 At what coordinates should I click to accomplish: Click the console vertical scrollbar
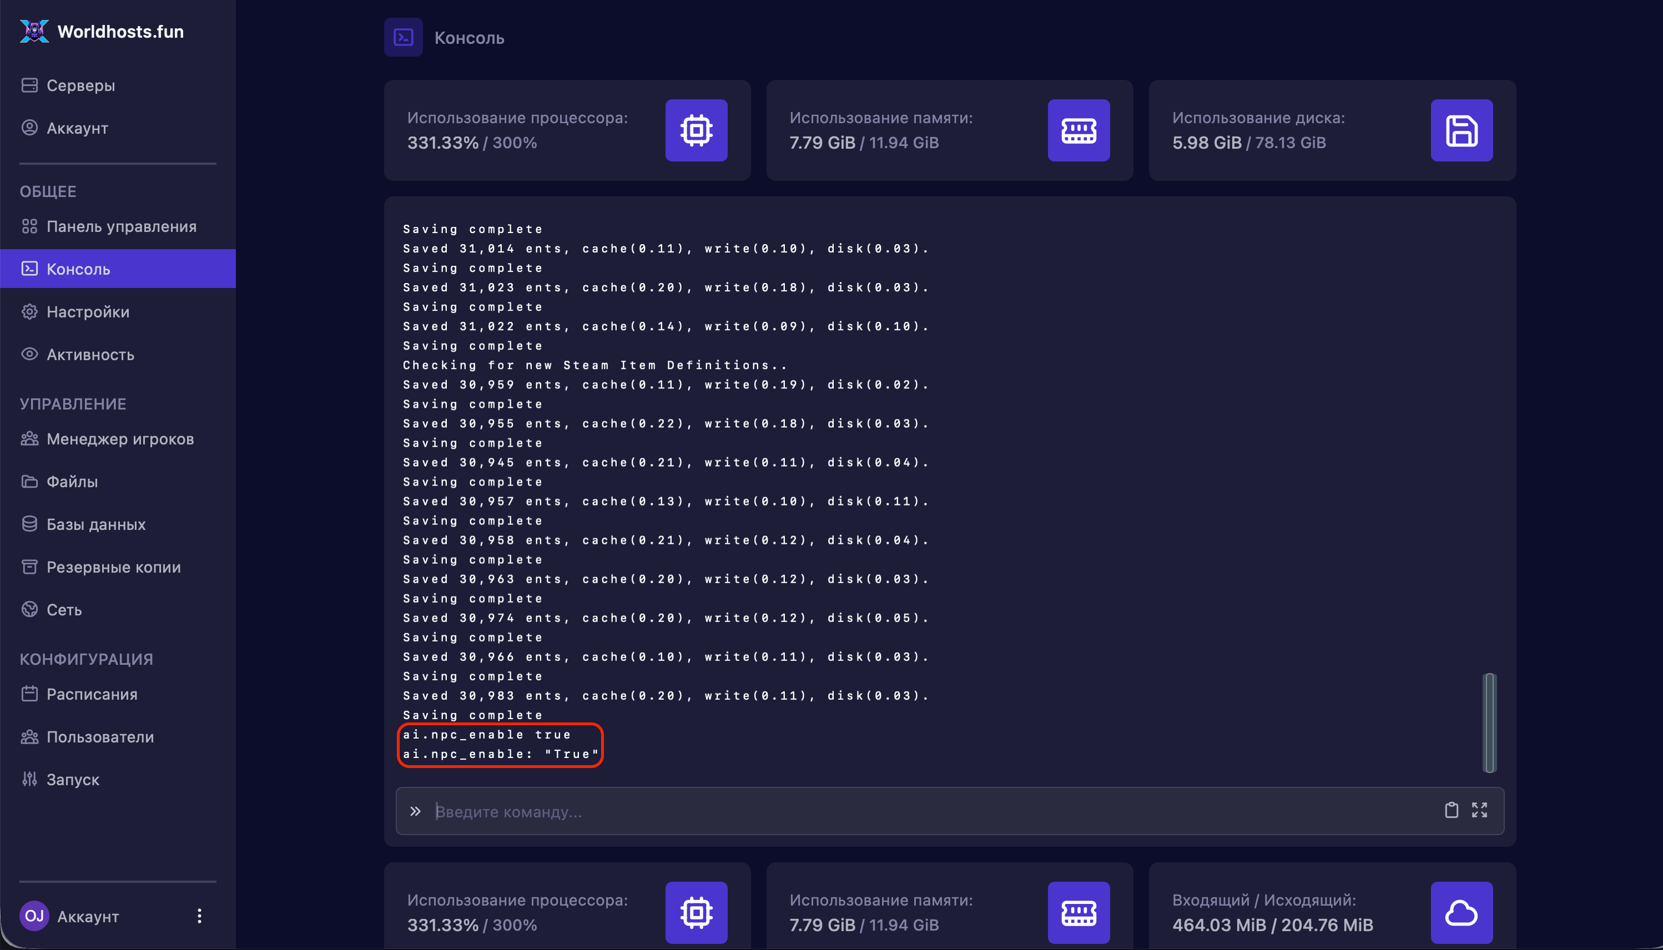(x=1489, y=723)
